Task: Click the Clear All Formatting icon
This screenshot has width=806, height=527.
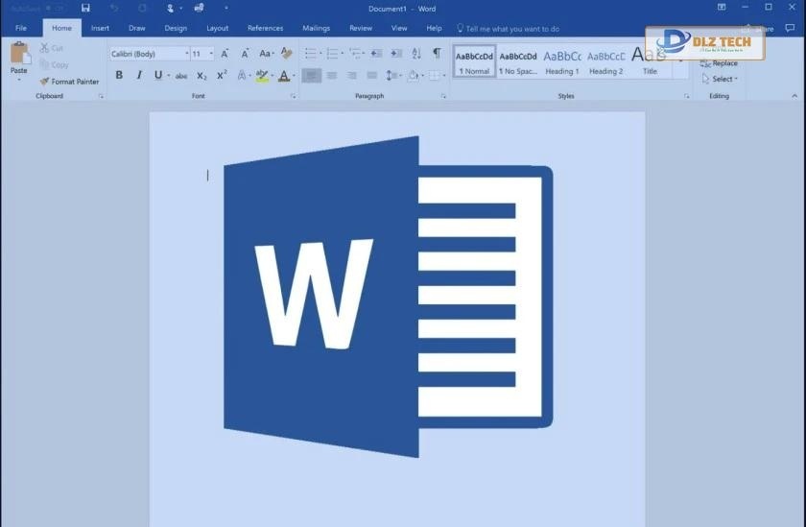Action: (x=287, y=54)
